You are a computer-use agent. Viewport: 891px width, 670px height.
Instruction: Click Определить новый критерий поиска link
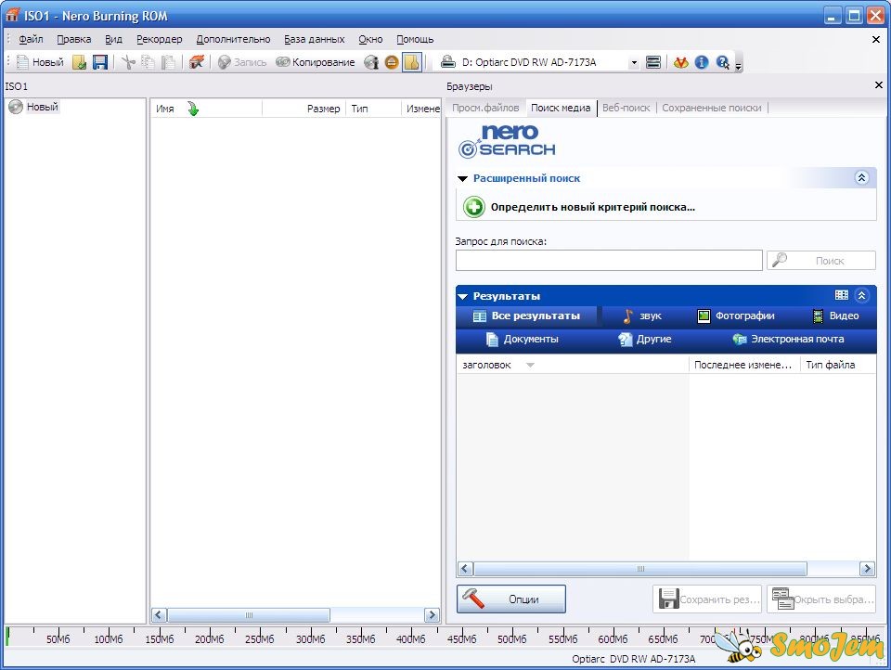tap(593, 208)
